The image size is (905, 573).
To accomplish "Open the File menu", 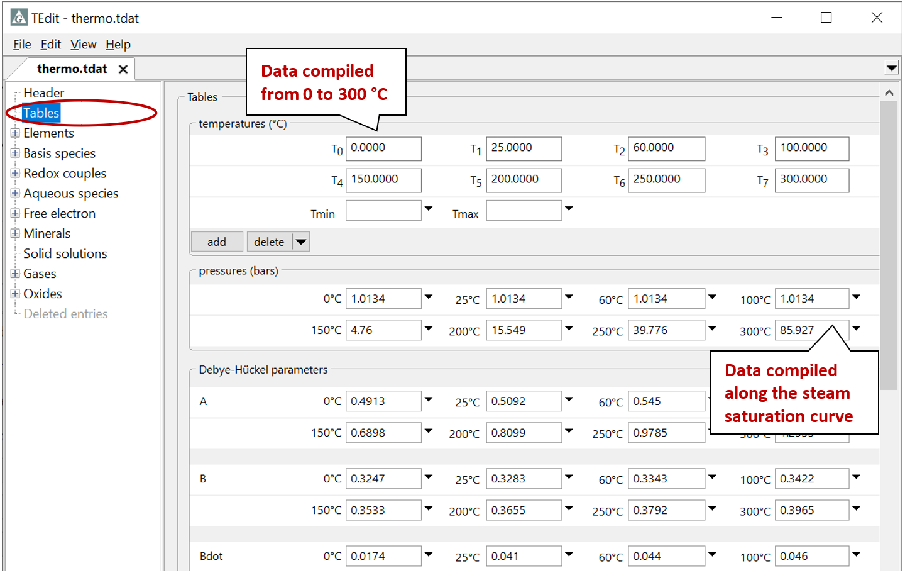I will [22, 45].
